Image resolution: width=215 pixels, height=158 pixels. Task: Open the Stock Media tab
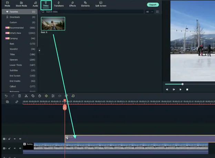(21, 4)
